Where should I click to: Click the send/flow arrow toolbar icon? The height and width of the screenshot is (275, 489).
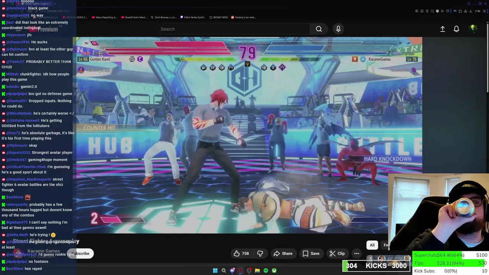[x=442, y=11]
